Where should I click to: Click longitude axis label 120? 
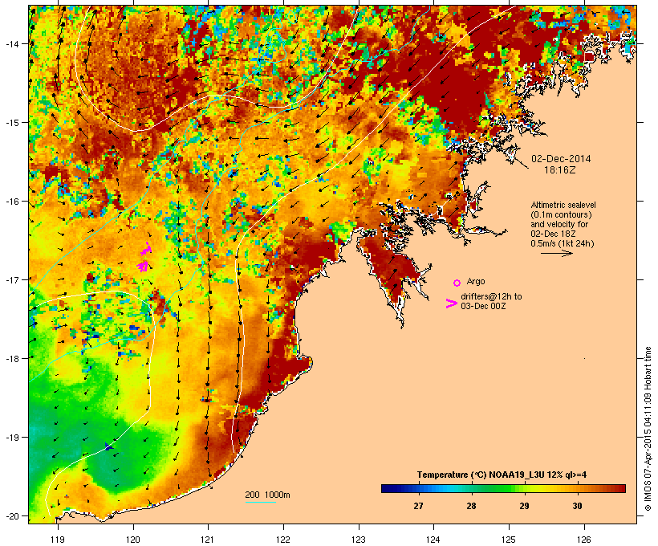(x=133, y=540)
